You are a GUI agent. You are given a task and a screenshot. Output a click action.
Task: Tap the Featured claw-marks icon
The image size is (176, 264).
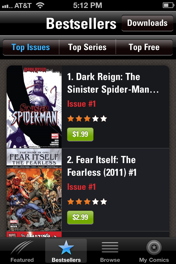pyautogui.click(x=22, y=248)
